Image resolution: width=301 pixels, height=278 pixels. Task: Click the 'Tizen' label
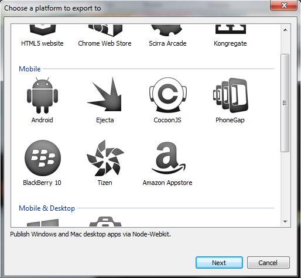coord(105,183)
